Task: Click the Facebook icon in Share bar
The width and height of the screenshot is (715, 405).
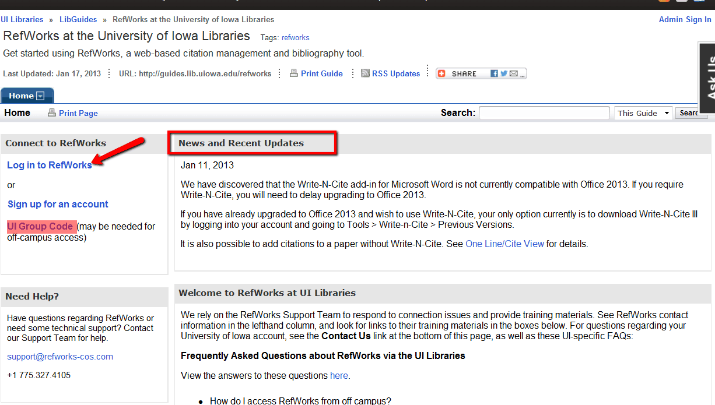Action: coord(494,73)
